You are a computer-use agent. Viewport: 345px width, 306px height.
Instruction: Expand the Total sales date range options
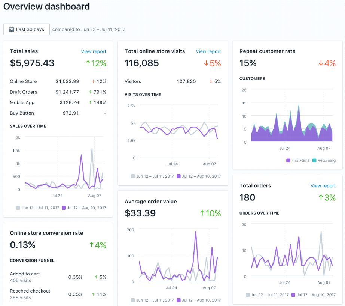tap(26, 29)
